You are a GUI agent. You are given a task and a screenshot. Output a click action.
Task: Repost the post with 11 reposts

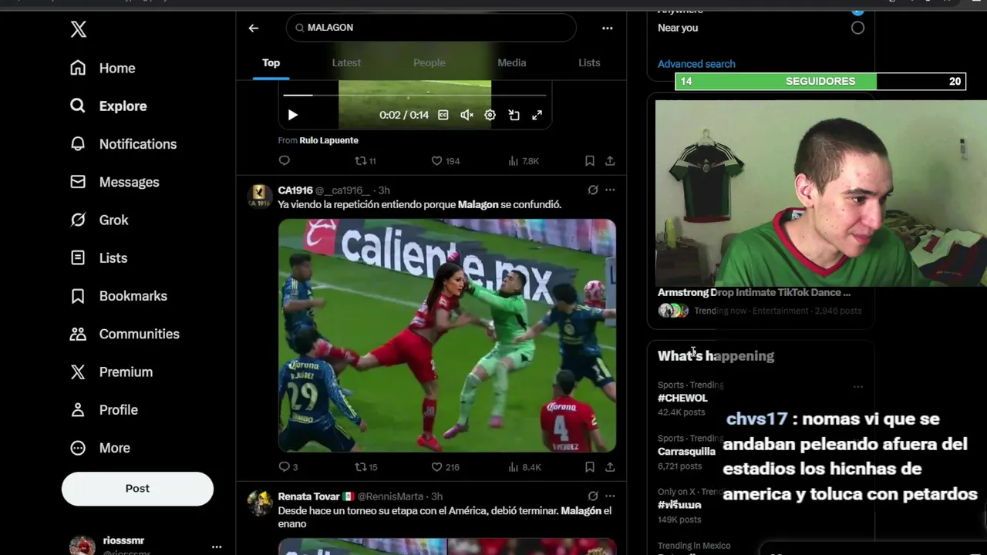pyautogui.click(x=365, y=161)
